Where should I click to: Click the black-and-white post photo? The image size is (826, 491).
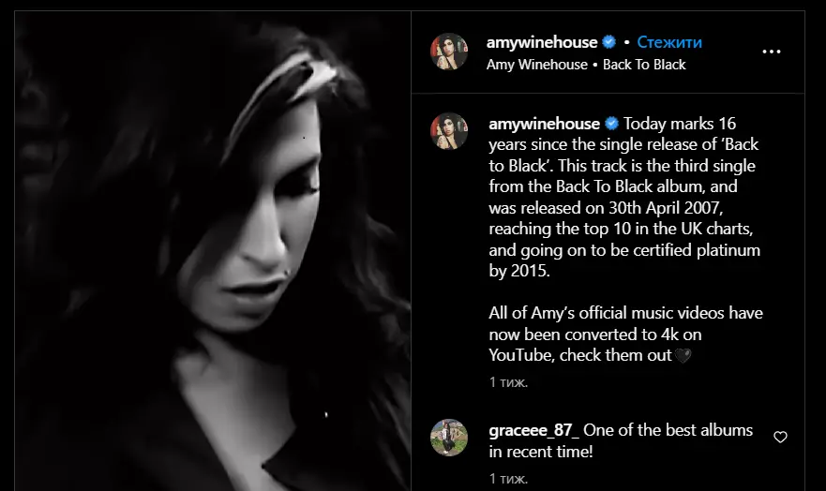click(x=213, y=251)
